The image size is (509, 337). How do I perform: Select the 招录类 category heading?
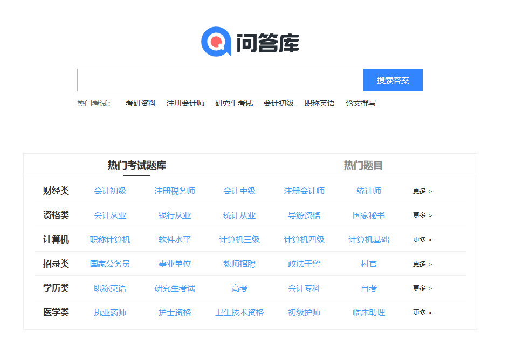[56, 264]
